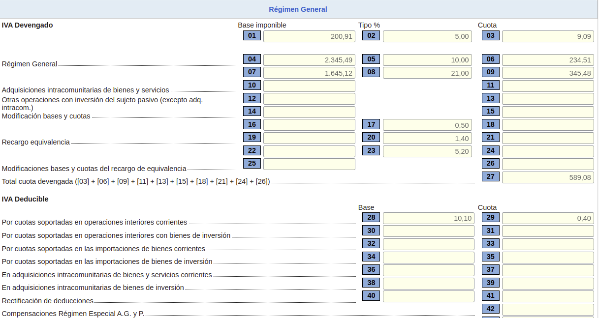Image resolution: width=599 pixels, height=318 pixels.
Task: Focus field 23 showing 5,20
Action: point(427,151)
